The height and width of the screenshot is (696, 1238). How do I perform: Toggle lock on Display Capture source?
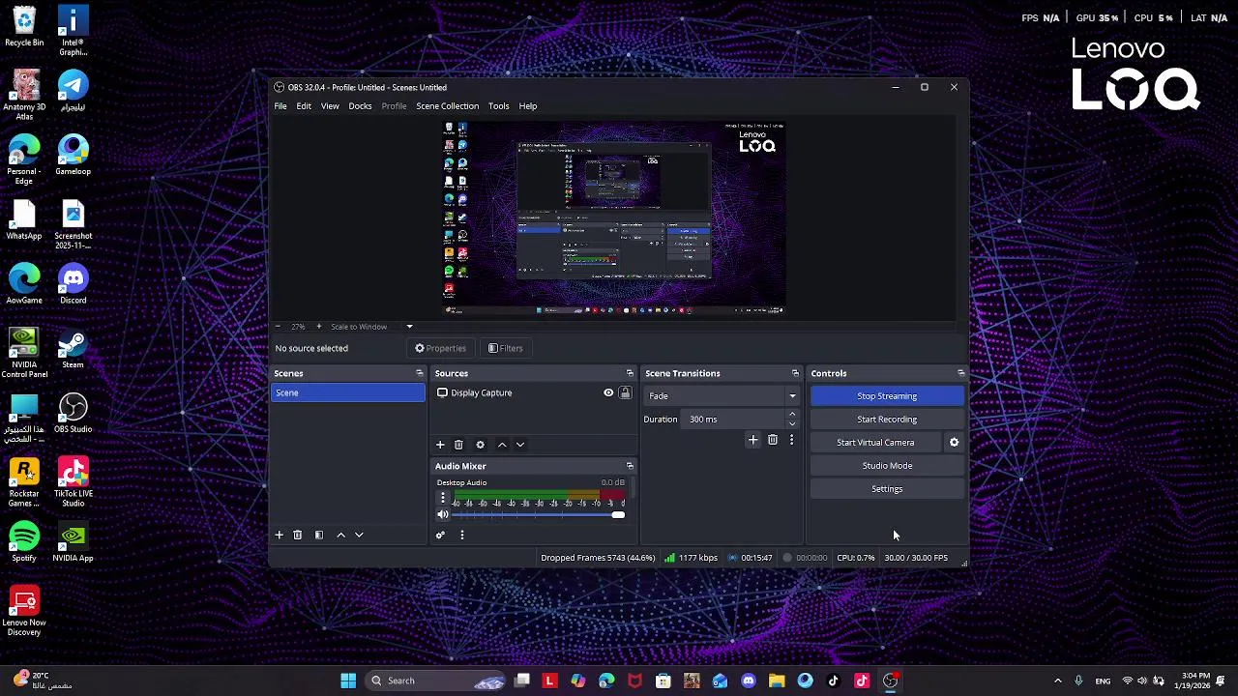(625, 393)
